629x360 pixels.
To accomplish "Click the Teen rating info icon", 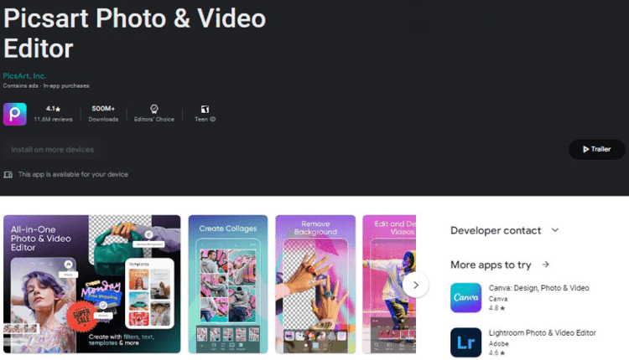I will [x=213, y=120].
